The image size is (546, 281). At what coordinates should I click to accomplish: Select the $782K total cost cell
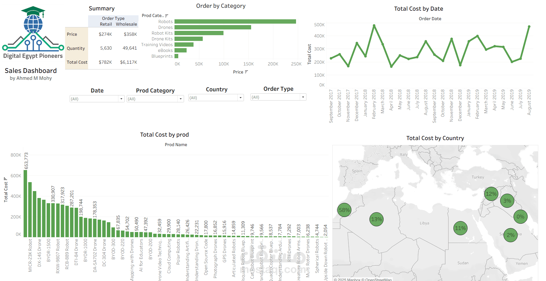tap(105, 62)
